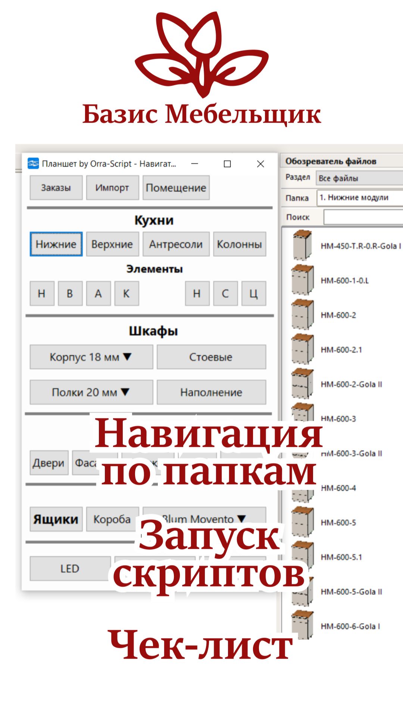Click the Импорт button

[112, 188]
